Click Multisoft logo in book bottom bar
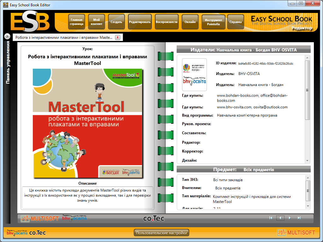323x242 pixels. click(x=39, y=218)
